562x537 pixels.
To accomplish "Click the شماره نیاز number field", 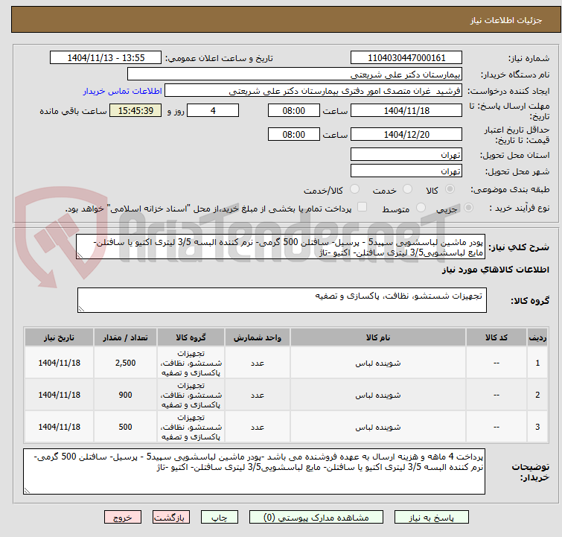I will tap(406, 58).
